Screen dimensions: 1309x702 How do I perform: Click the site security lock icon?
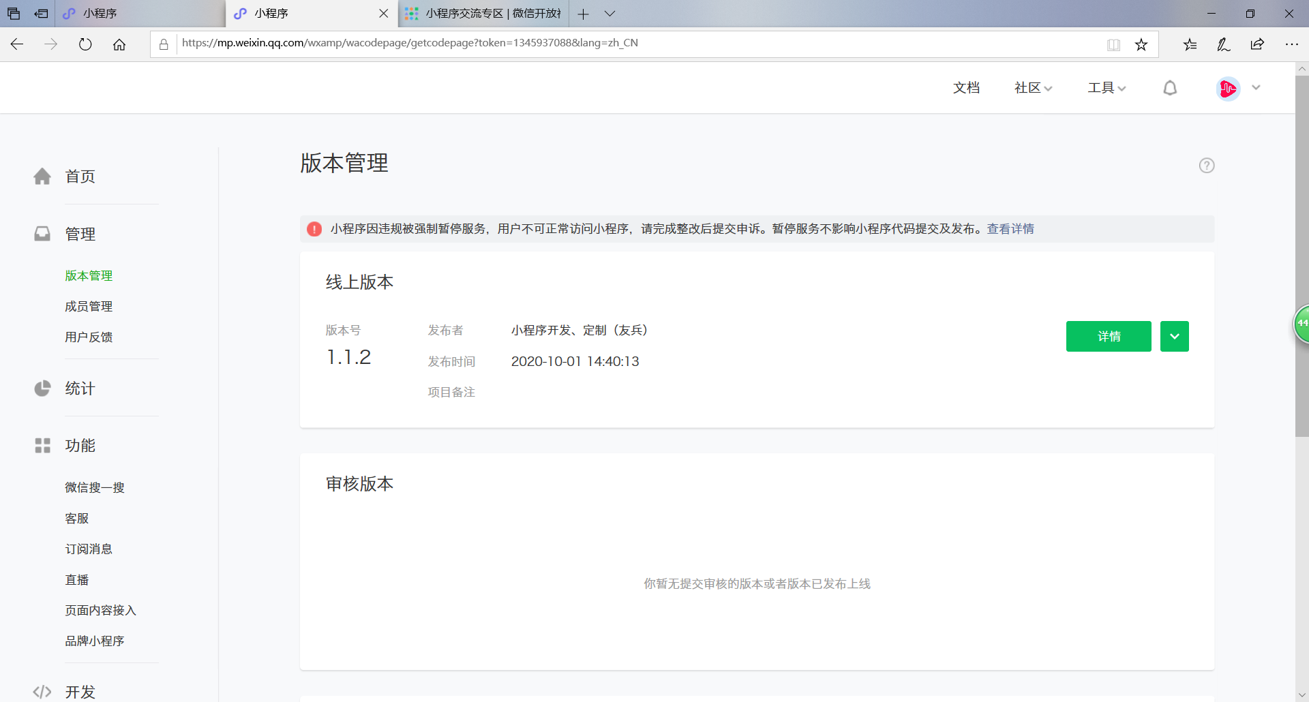pyautogui.click(x=164, y=44)
